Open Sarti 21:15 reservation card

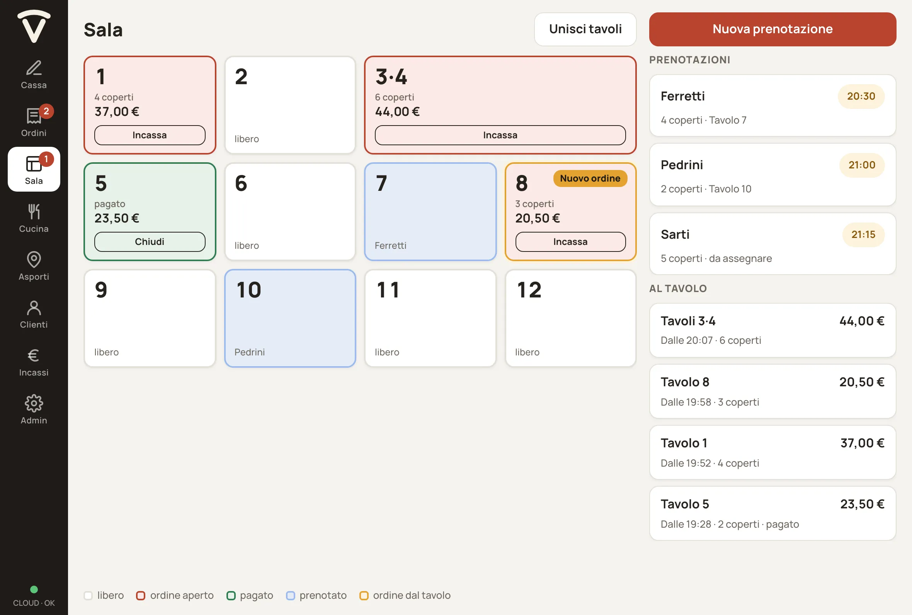point(772,244)
